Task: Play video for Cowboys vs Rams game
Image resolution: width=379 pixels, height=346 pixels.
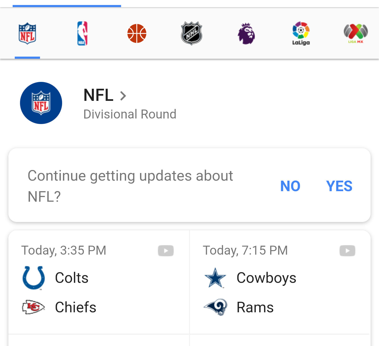Action: coord(347,250)
